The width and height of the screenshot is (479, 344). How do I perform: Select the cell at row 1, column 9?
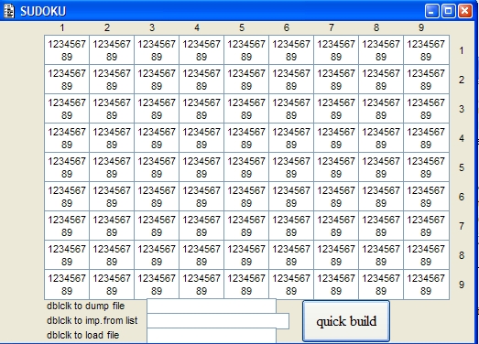coord(426,50)
